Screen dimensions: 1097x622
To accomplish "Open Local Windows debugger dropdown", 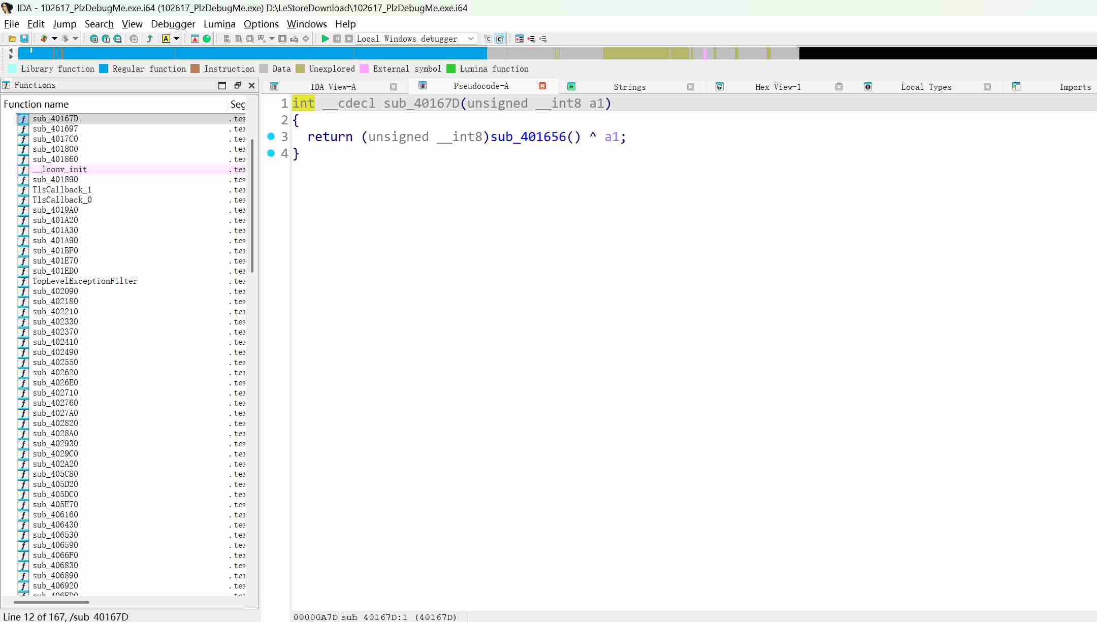I will click(x=471, y=39).
